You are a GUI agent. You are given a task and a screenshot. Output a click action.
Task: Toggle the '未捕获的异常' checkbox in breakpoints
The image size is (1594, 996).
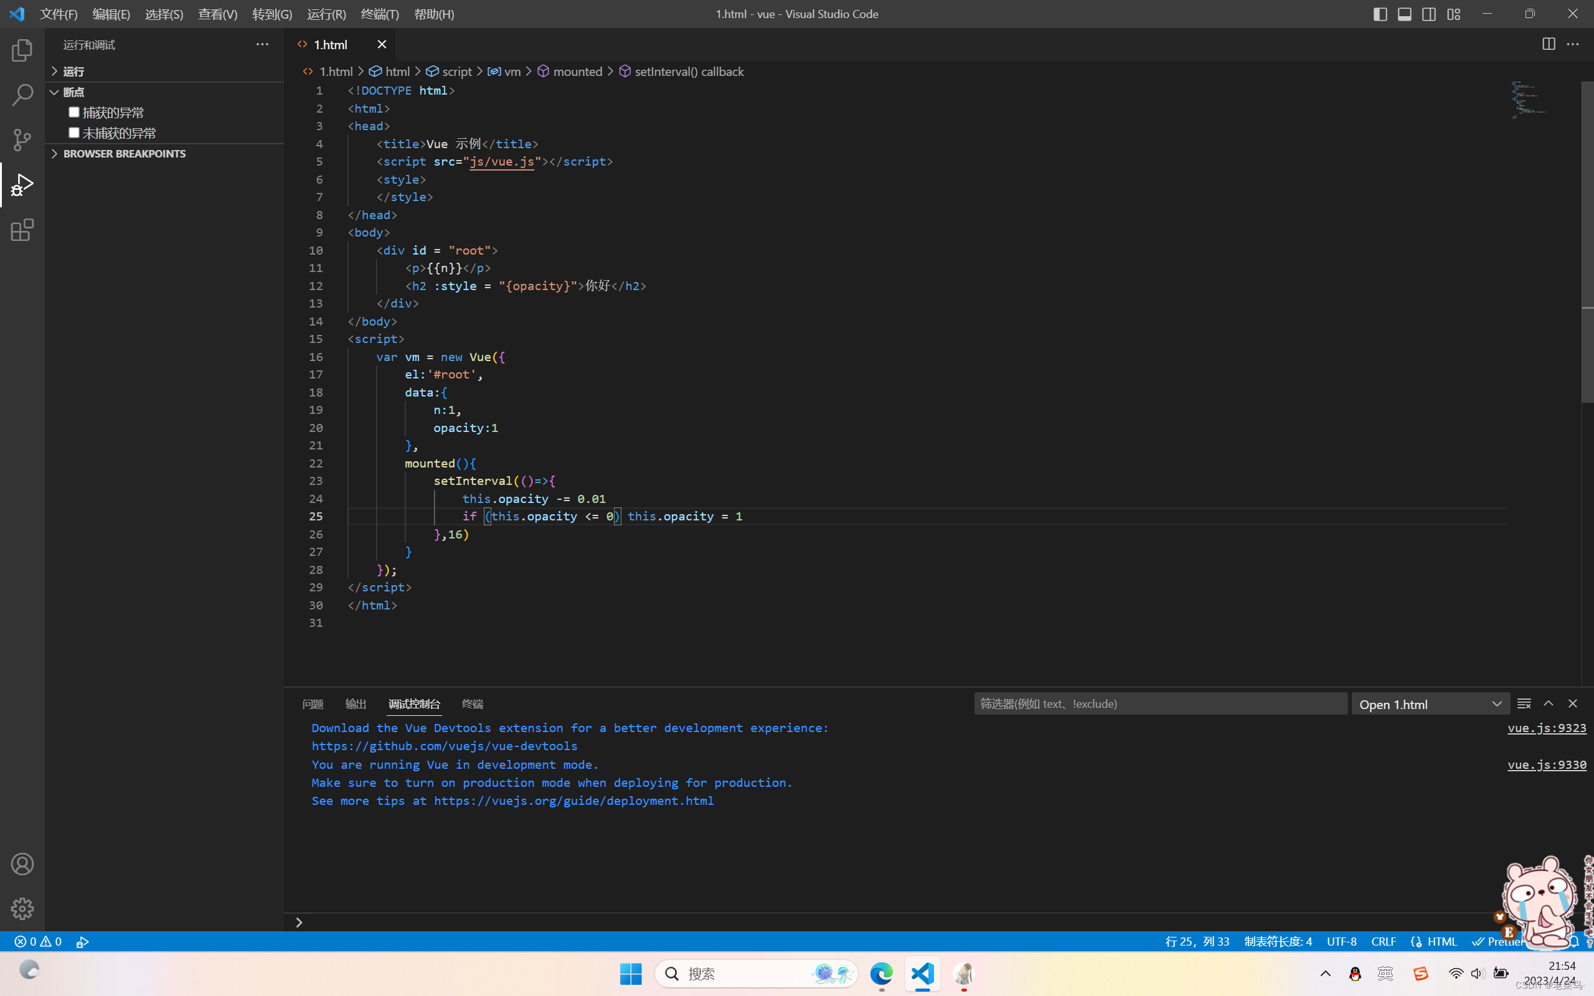pos(73,132)
